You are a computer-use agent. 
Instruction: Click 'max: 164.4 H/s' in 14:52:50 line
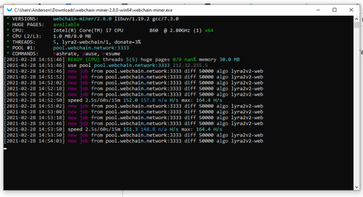point(202,100)
